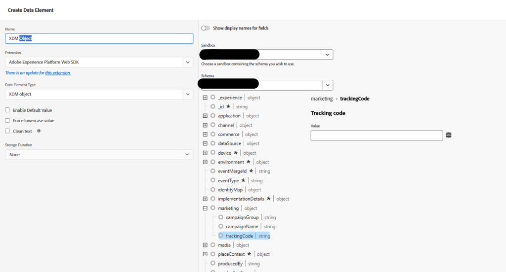Screen dimensions: 506x272
Task: Collapse the marketing node
Action: tap(205, 208)
